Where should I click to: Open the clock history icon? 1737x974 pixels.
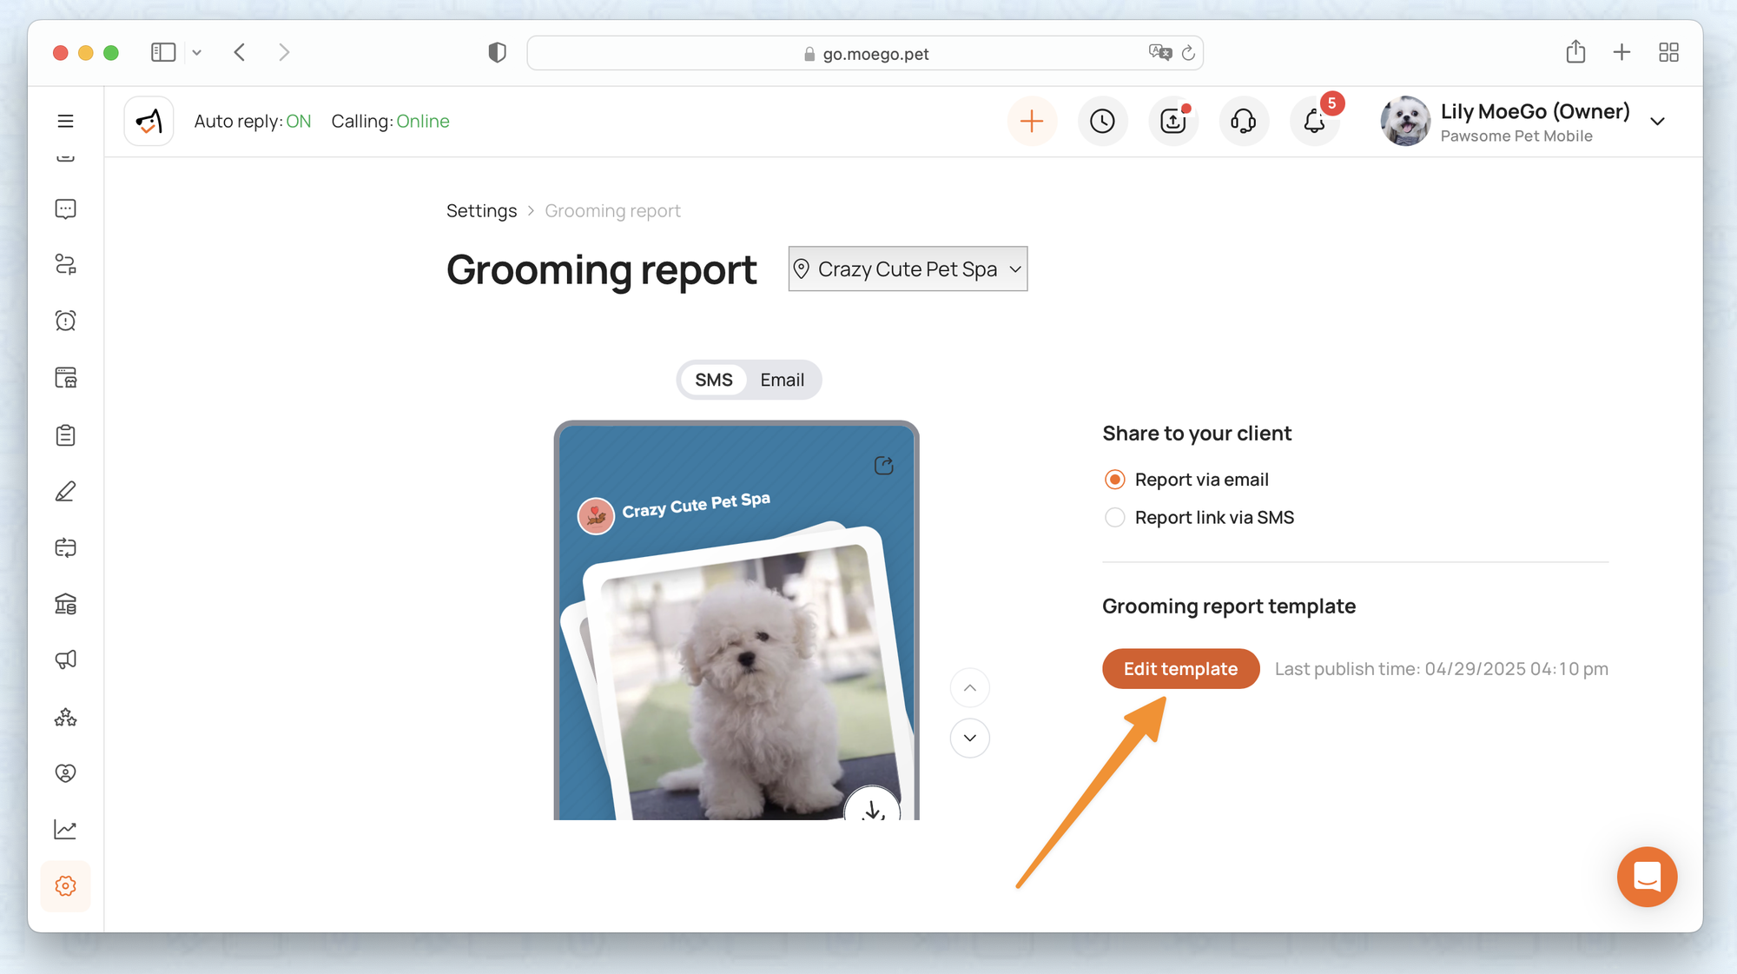1102,121
